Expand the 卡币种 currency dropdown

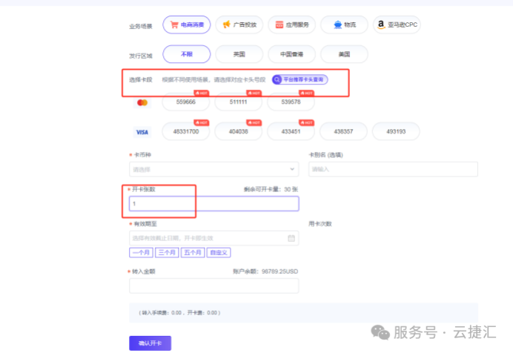[214, 170]
